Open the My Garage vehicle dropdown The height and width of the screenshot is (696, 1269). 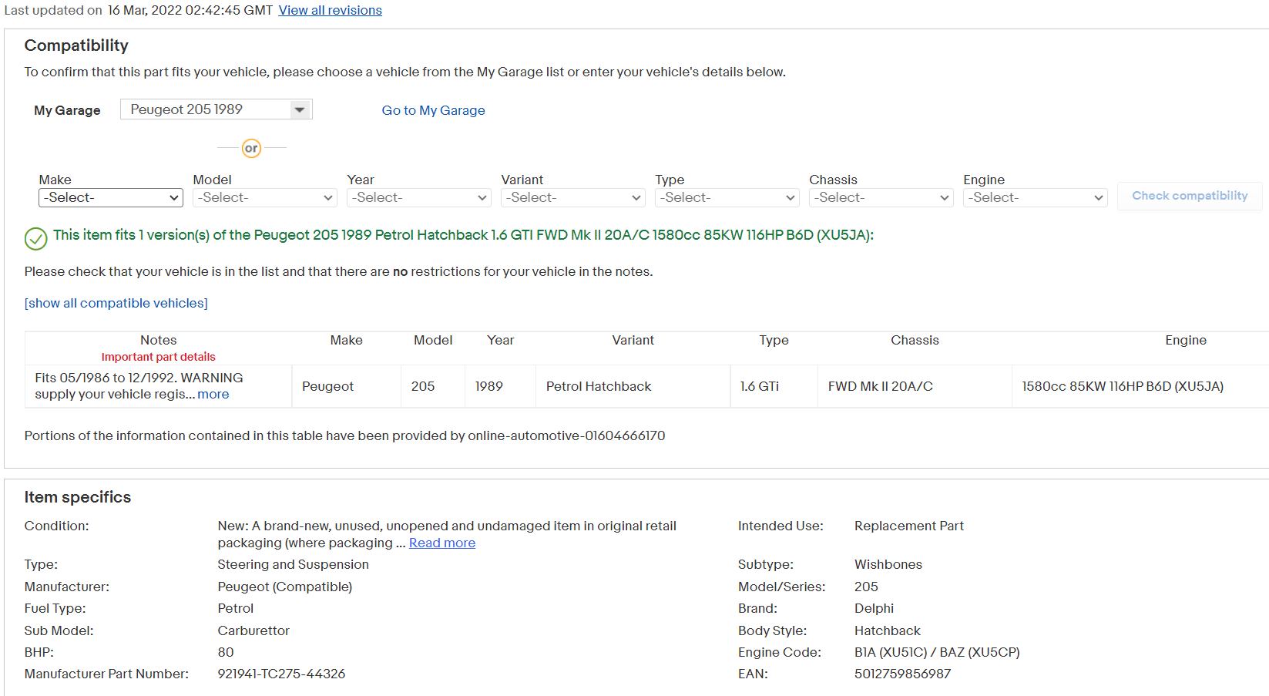[x=217, y=109]
